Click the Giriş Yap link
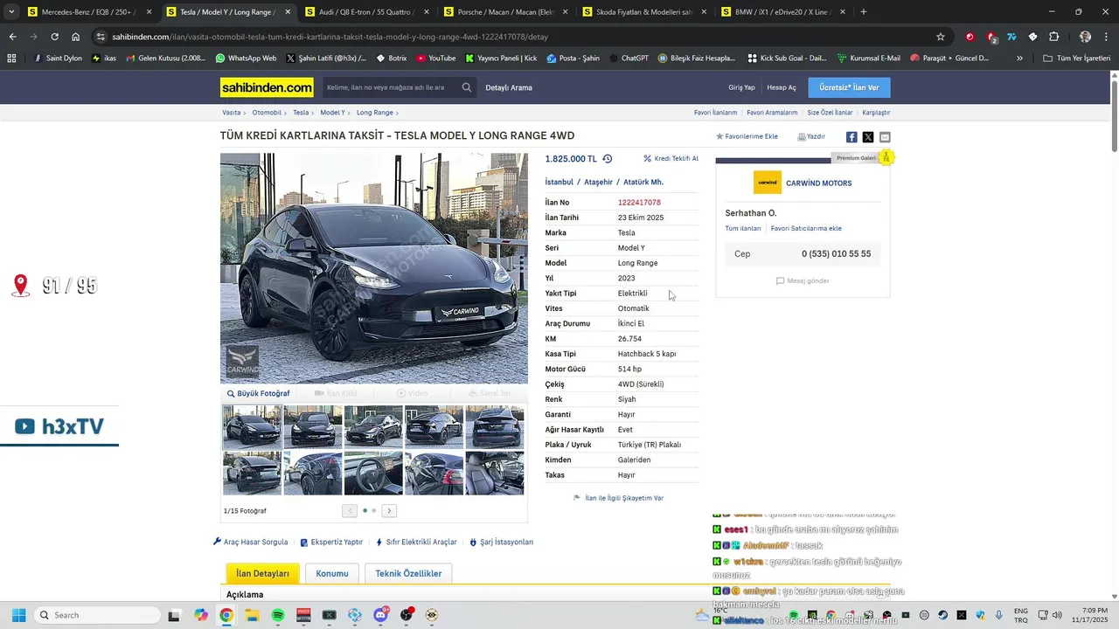This screenshot has width=1119, height=629. 741,87
